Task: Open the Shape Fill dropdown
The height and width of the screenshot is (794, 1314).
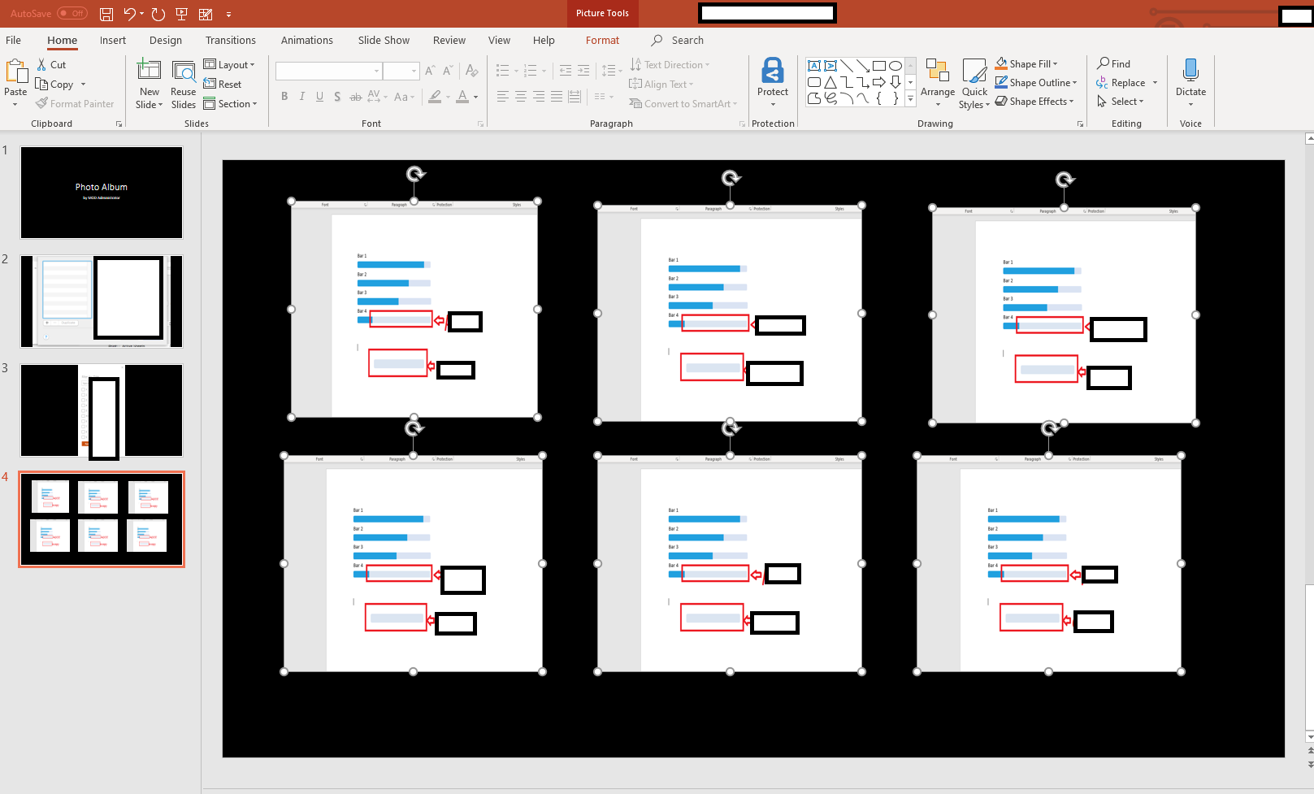Action: click(x=1027, y=63)
